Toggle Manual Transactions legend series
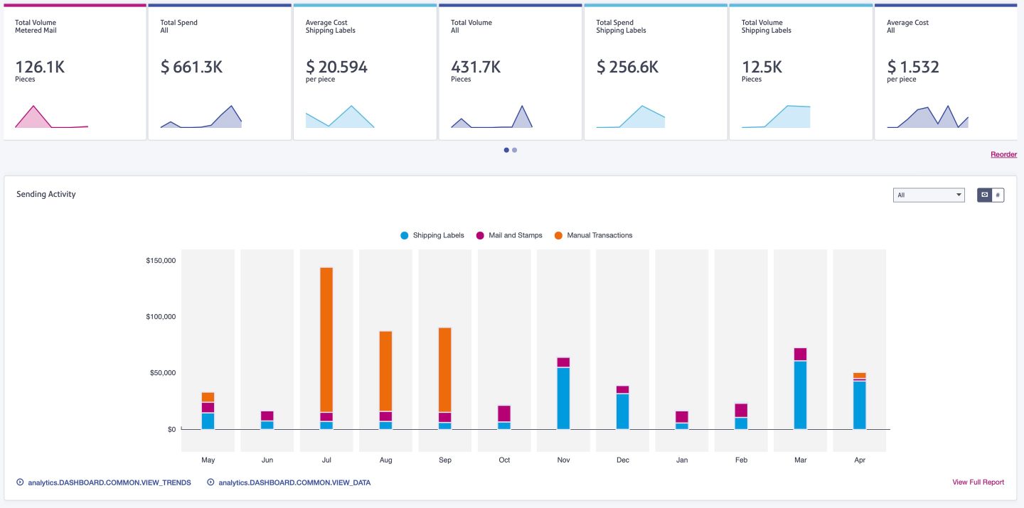This screenshot has height=508, width=1024. (x=593, y=235)
